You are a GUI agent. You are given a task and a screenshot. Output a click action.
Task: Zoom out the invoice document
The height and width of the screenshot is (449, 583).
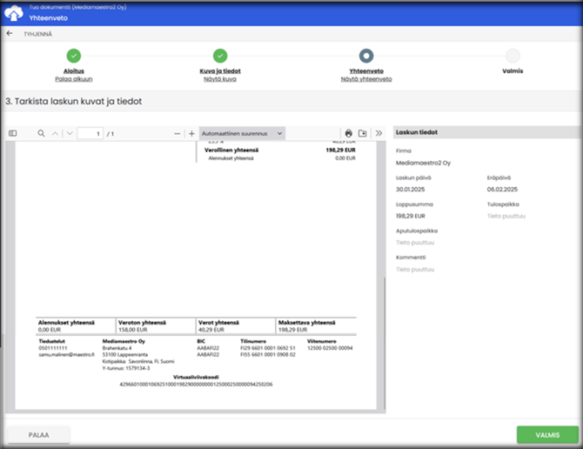[x=177, y=133]
